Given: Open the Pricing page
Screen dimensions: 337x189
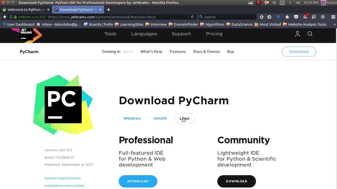Looking at the screenshot, I should [214, 34].
